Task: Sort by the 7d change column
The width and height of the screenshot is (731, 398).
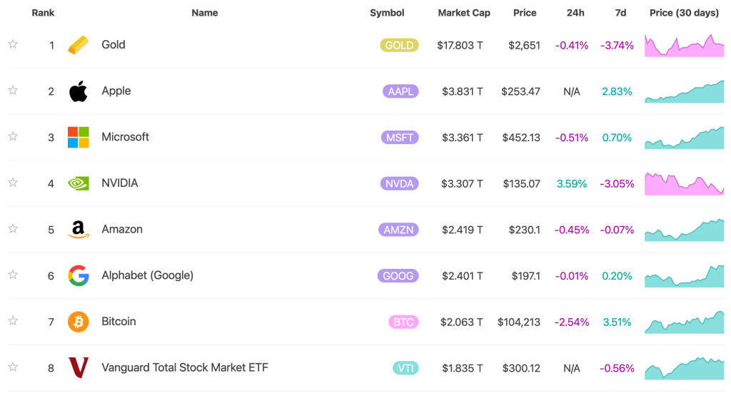Action: pos(620,13)
